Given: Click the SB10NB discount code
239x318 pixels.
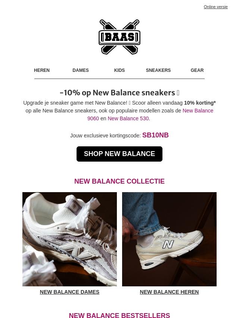Looking at the screenshot, I should (x=155, y=135).
